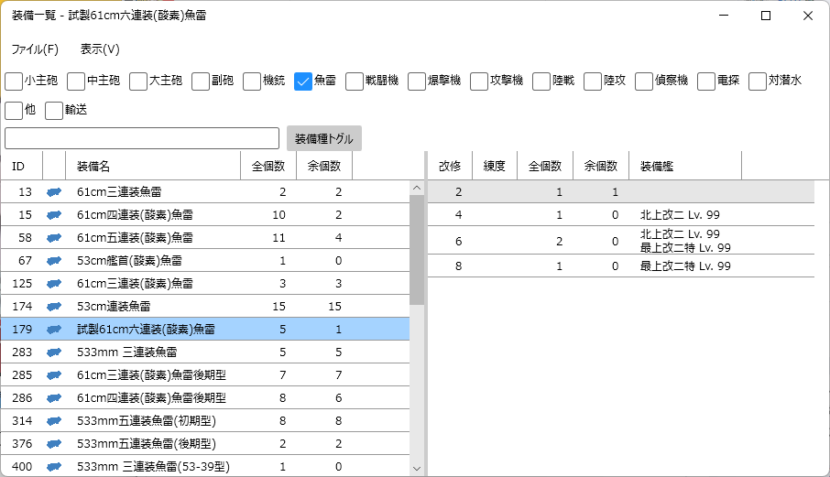Enable the 攻撃機 checkbox
The width and height of the screenshot is (830, 477).
tap(479, 81)
